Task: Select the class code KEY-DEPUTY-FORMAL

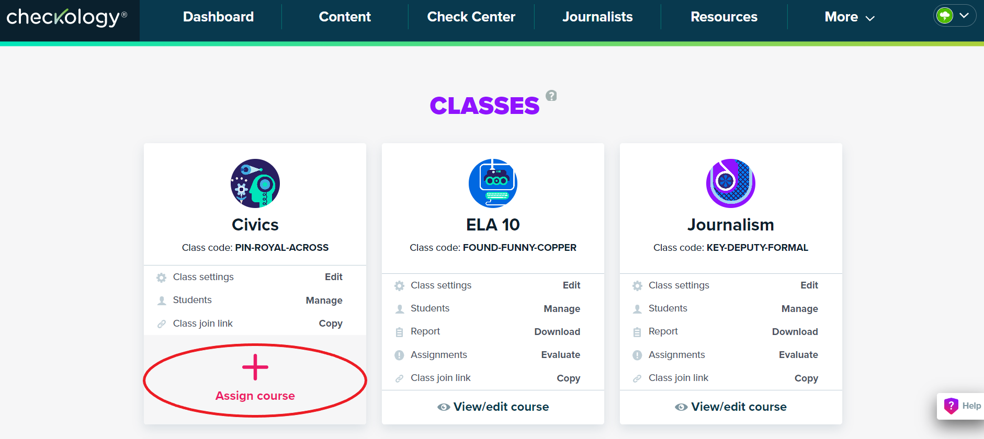Action: tap(757, 248)
